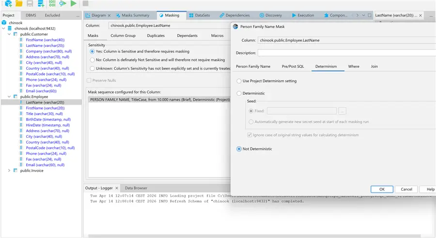Screen dimensions: 436x238
Task: Switch to the Data Browser tab
Action: (x=136, y=188)
